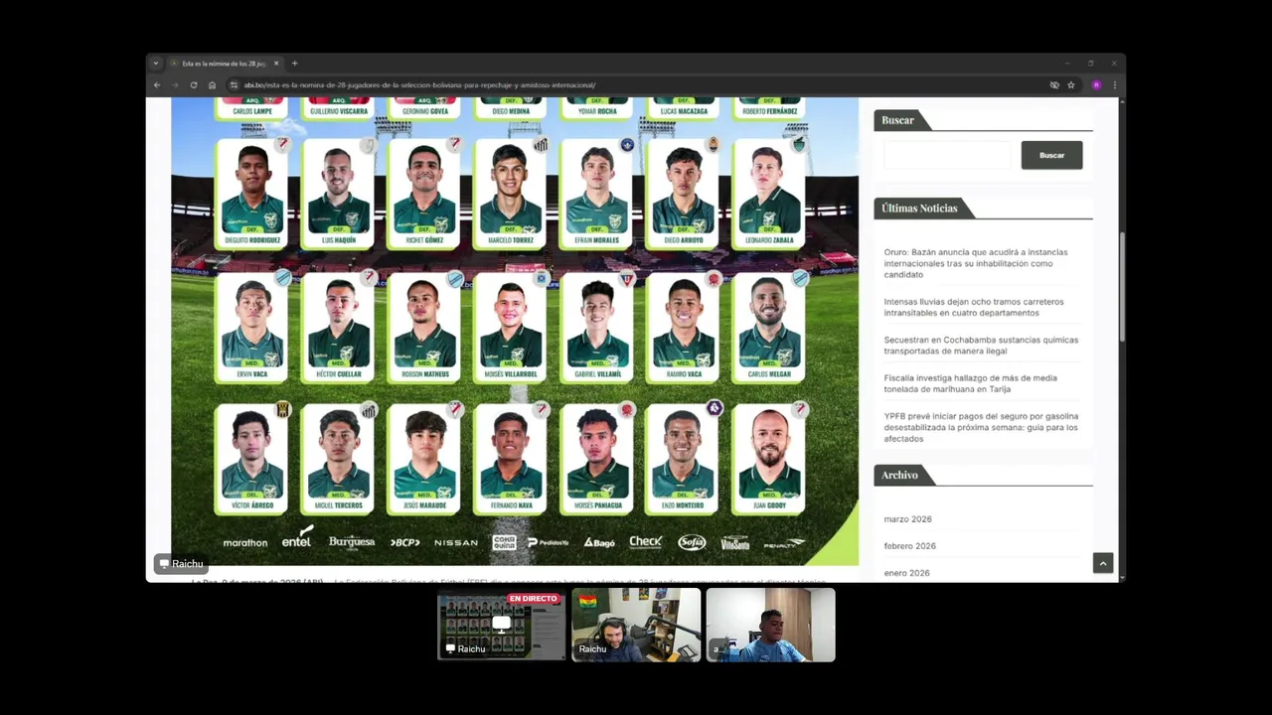Image resolution: width=1272 pixels, height=715 pixels.
Task: Click Moisés Paniagua's player card
Action: coord(597,459)
